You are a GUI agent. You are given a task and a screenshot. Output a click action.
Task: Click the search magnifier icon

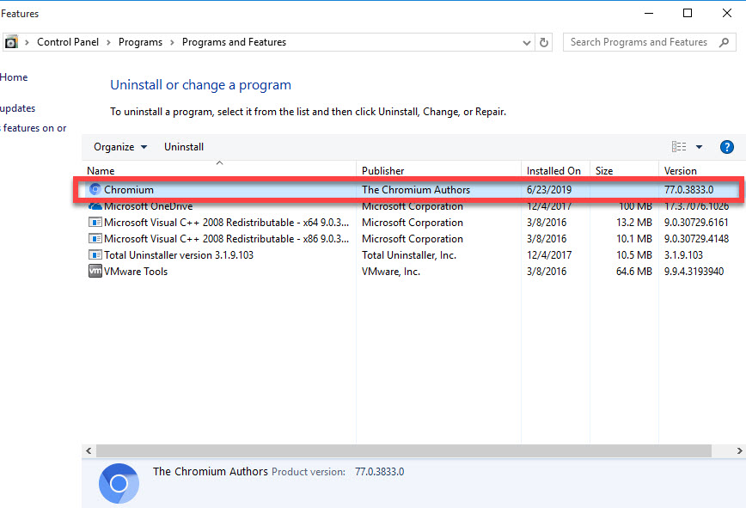point(724,42)
